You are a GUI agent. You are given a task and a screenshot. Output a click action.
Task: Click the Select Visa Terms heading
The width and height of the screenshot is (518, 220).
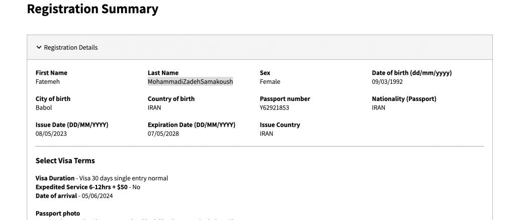point(65,161)
